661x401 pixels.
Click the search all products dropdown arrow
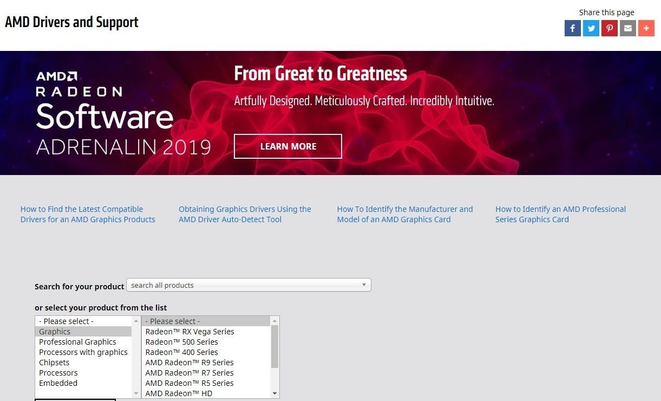pyautogui.click(x=364, y=285)
